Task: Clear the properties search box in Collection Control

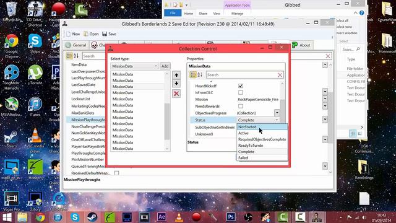Action: [x=280, y=75]
